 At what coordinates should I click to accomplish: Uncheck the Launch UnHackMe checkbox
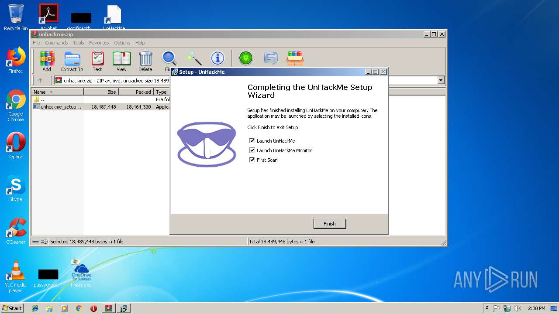point(252,140)
